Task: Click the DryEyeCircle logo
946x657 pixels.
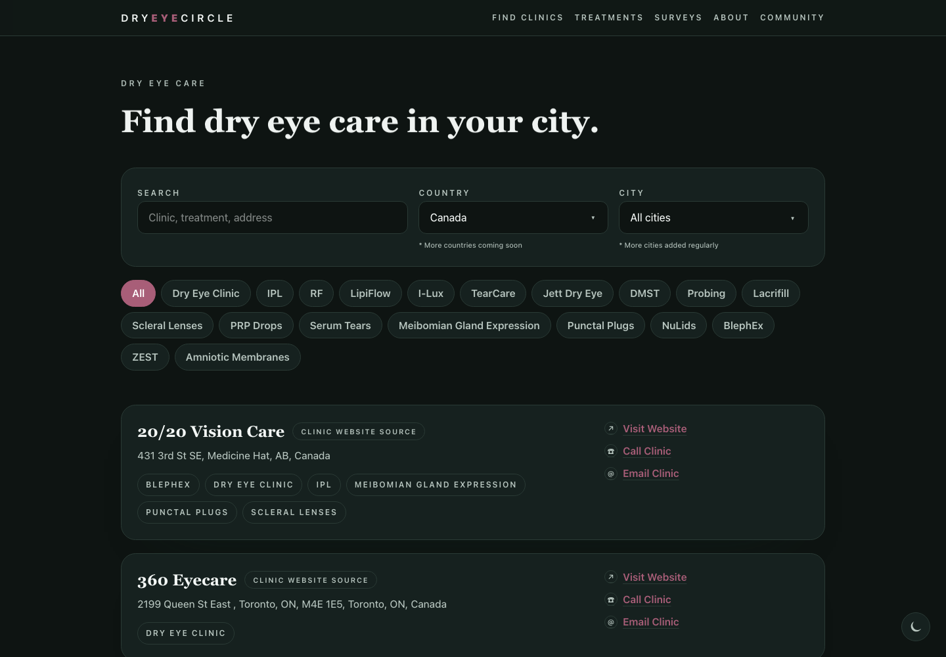Action: pyautogui.click(x=177, y=18)
